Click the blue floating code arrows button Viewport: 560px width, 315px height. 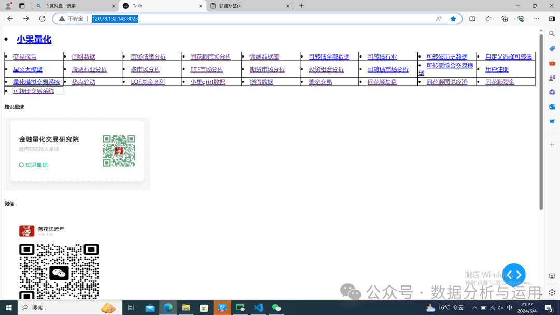click(513, 275)
